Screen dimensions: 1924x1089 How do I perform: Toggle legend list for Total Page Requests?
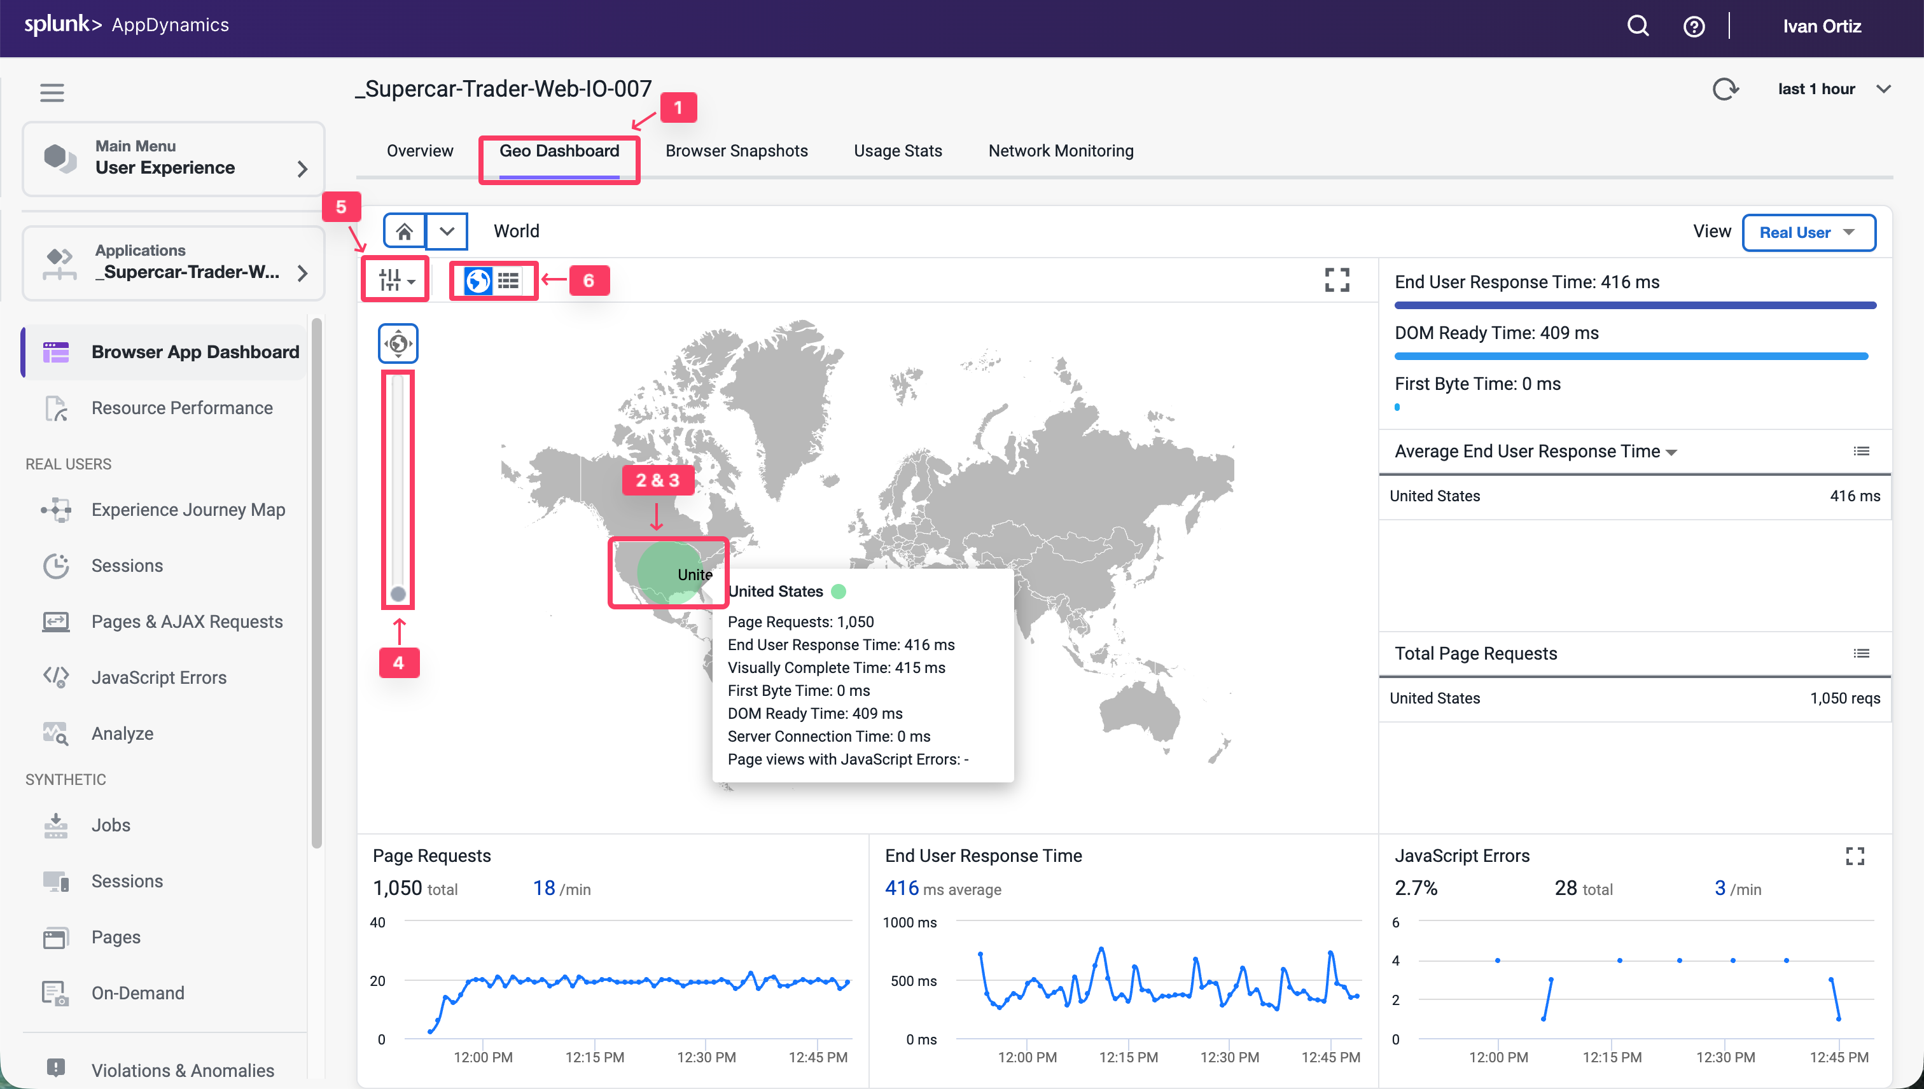pos(1861,654)
